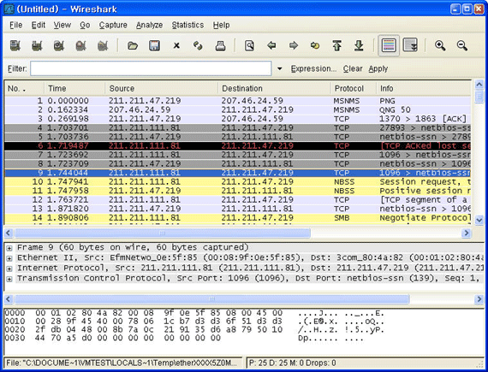Screen dimensions: 488x372
Task: Select packet 3 at time 0.269198
Action: pyautogui.click(x=237, y=119)
